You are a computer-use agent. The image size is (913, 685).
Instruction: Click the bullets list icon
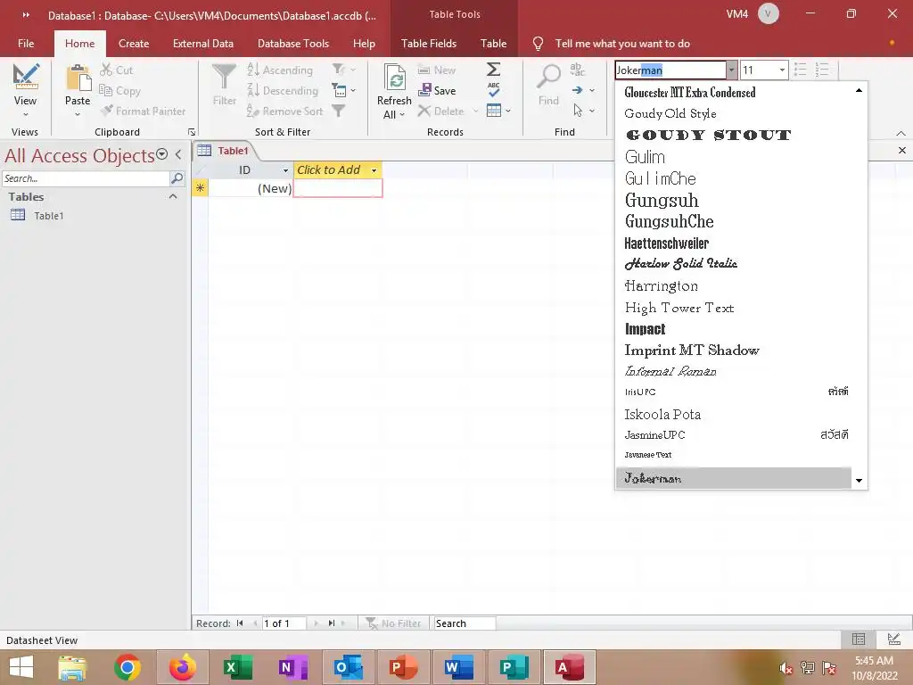pyautogui.click(x=801, y=70)
